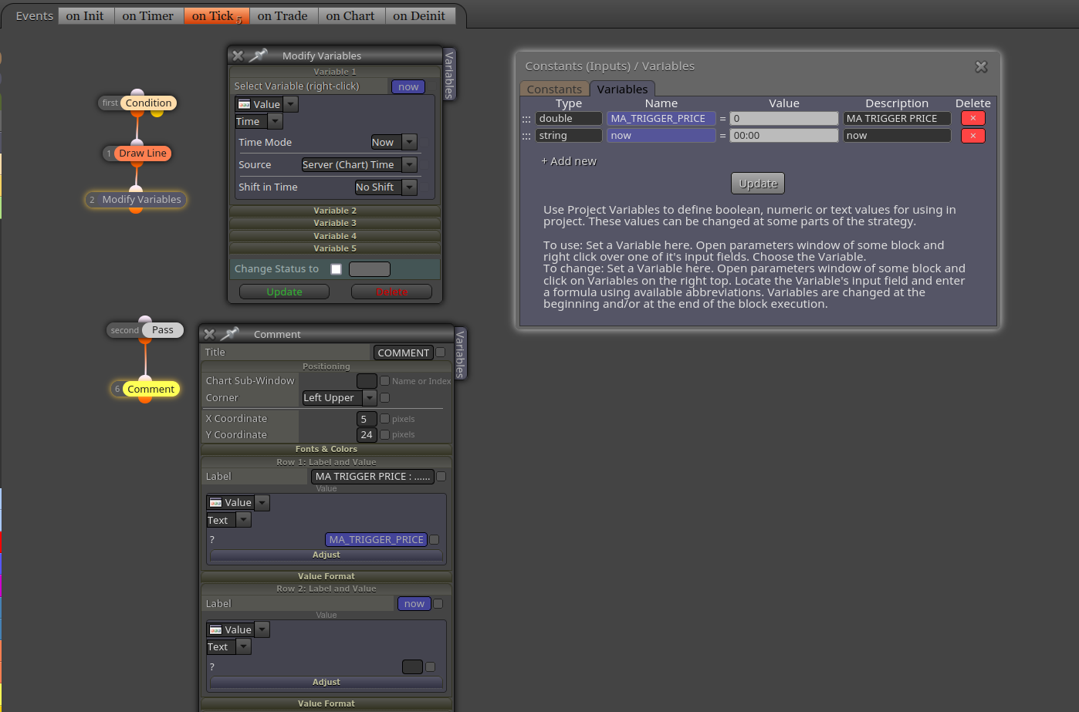
Task: Click the yellow output dot on Condition block
Action: pyautogui.click(x=157, y=113)
